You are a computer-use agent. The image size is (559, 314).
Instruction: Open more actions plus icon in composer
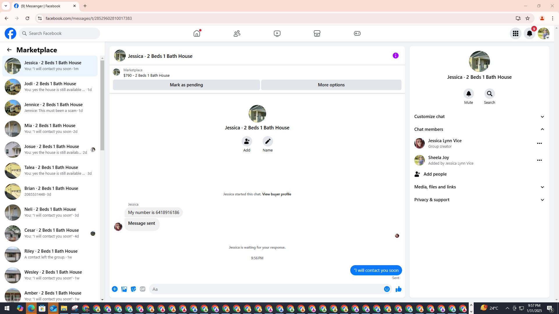click(x=115, y=289)
